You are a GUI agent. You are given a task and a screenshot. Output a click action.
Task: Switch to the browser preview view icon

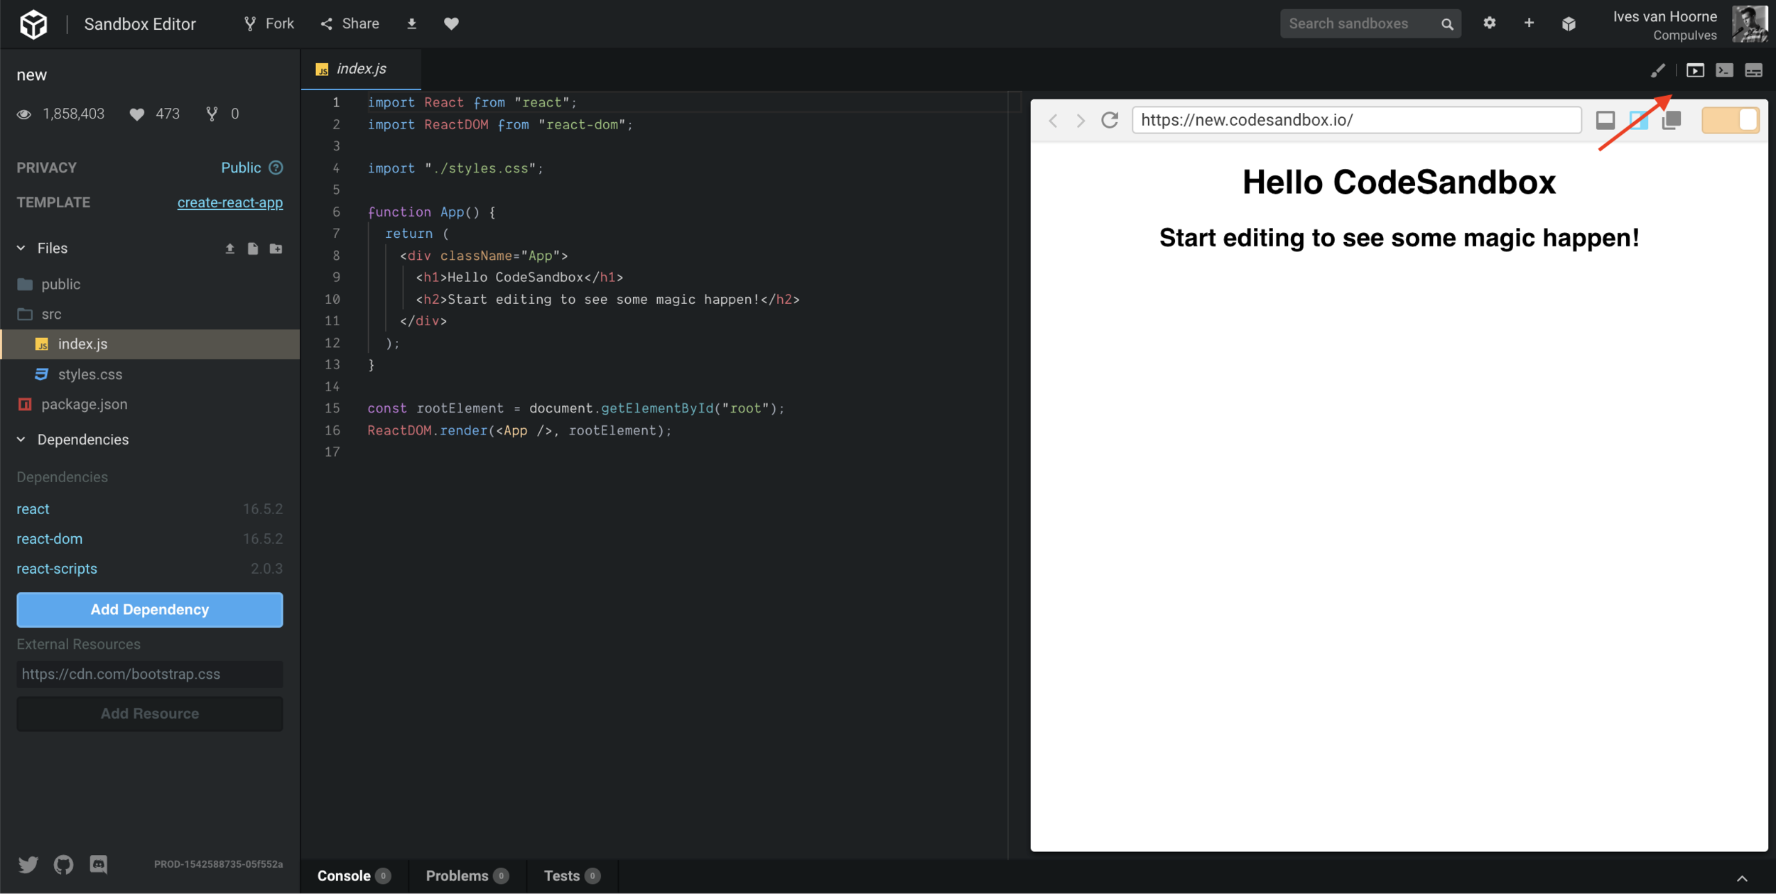(1695, 70)
